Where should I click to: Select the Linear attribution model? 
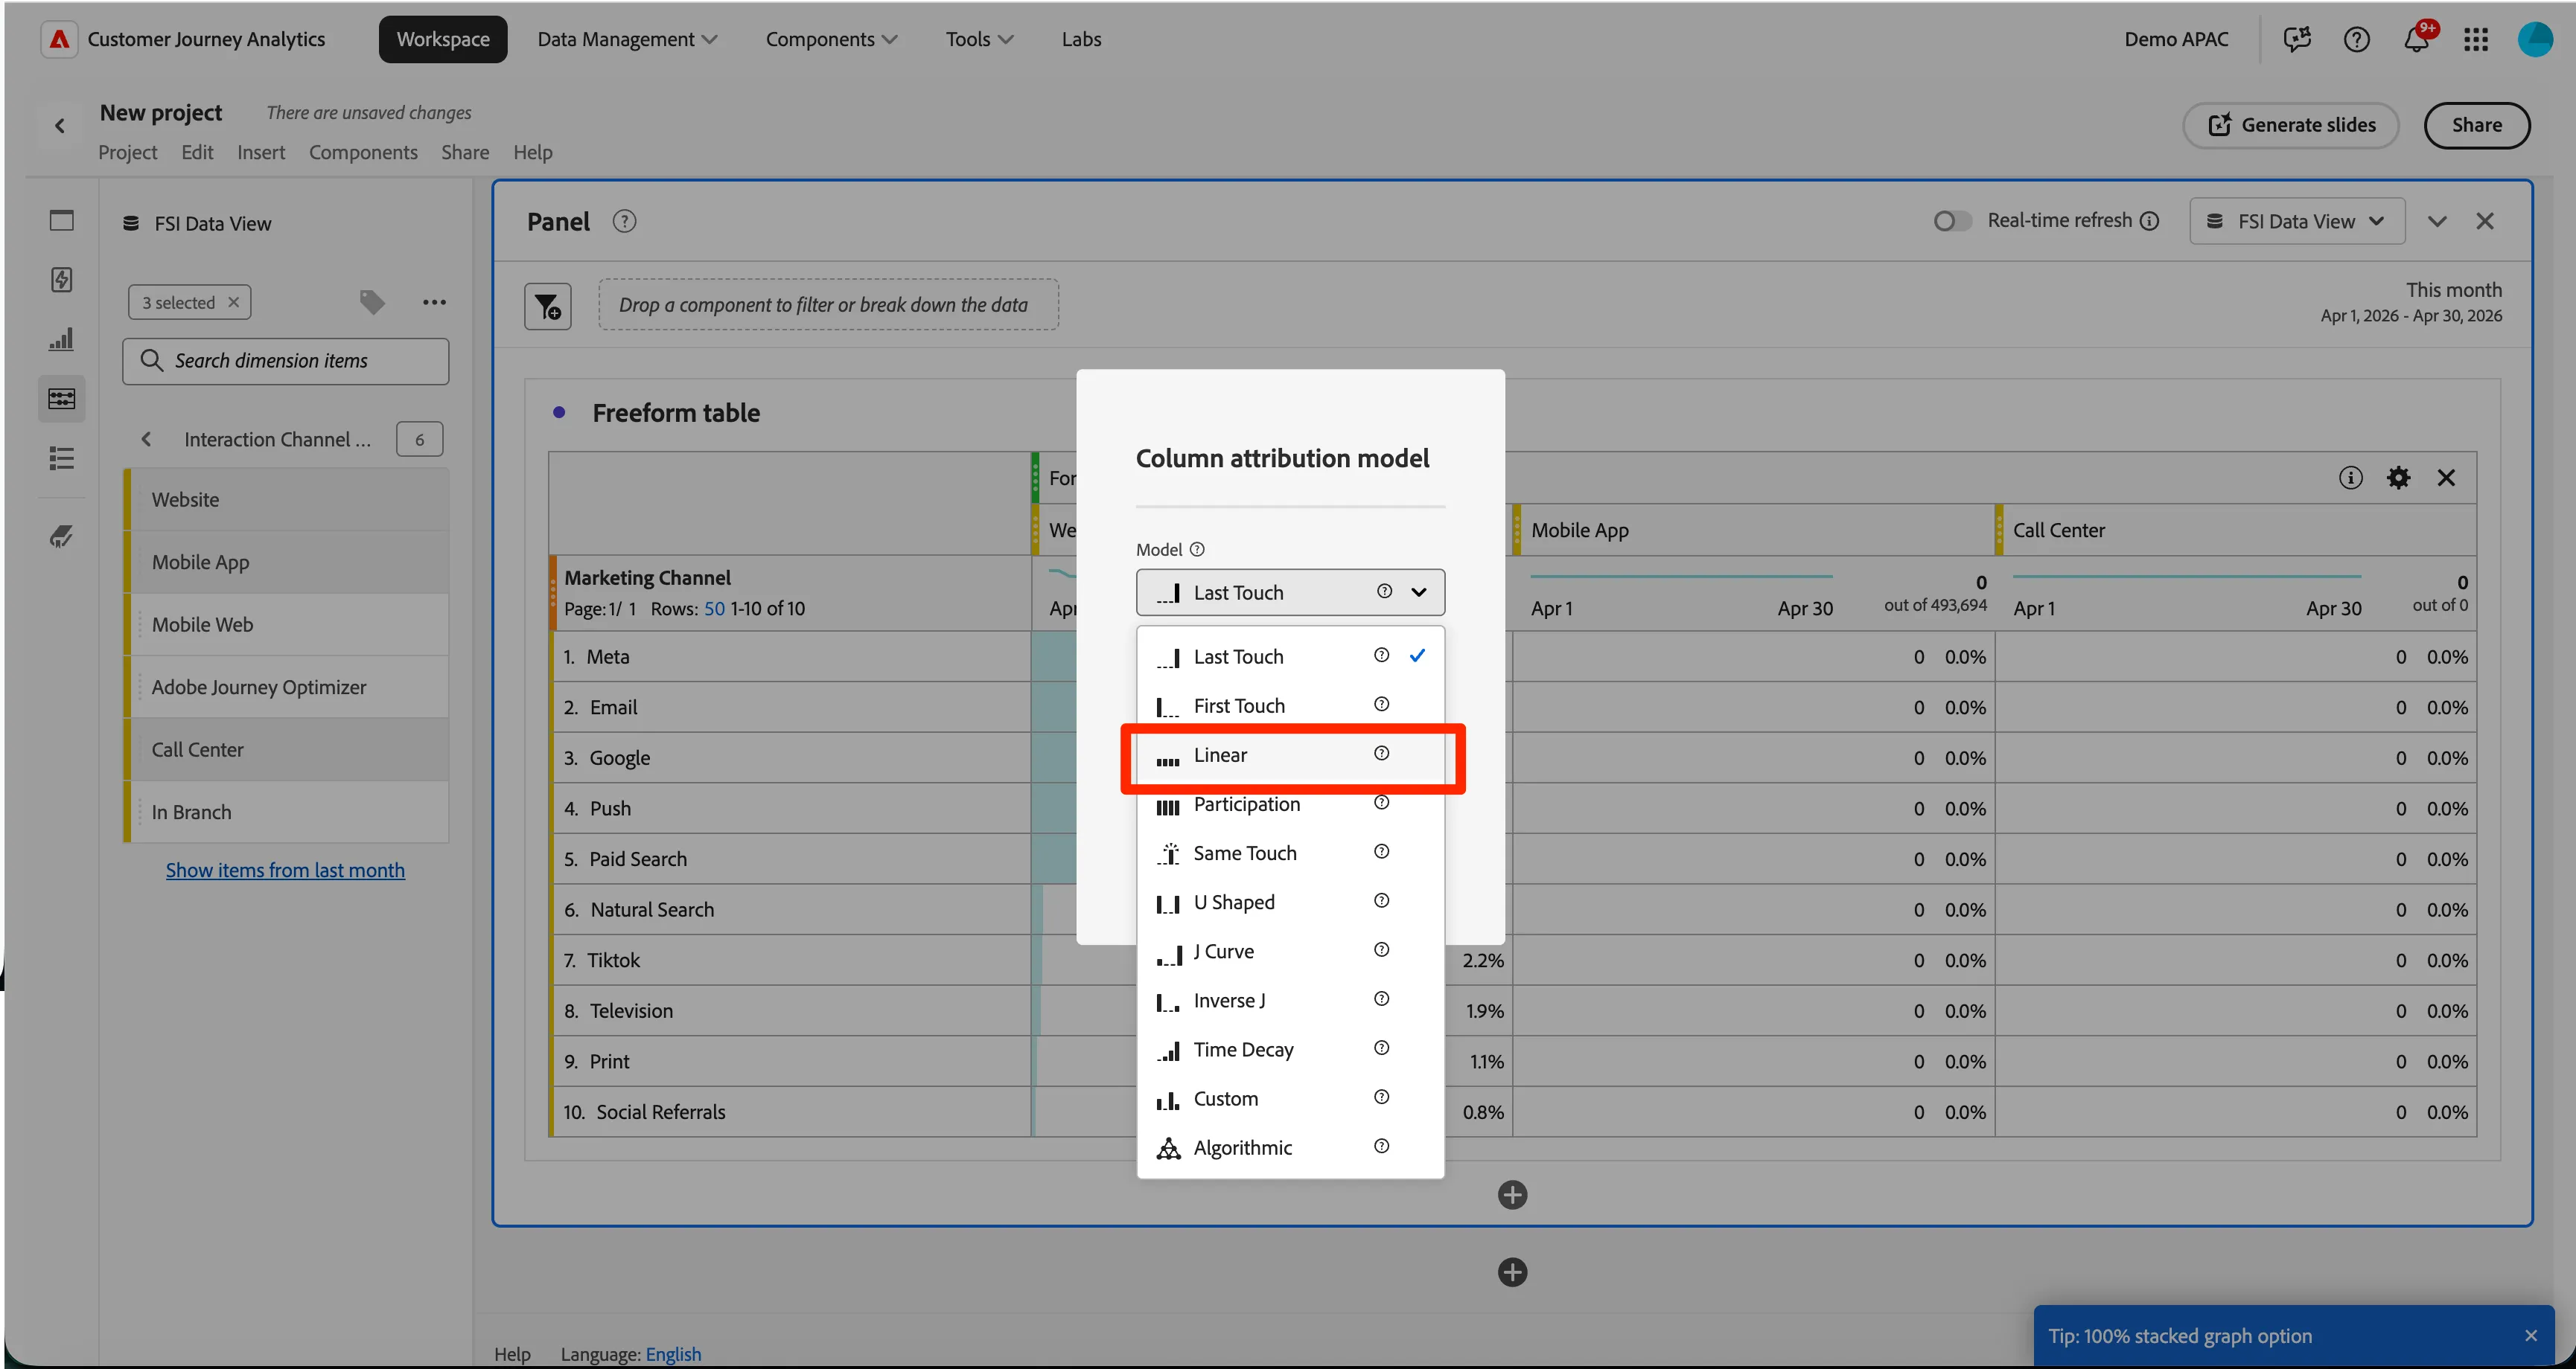click(1290, 755)
